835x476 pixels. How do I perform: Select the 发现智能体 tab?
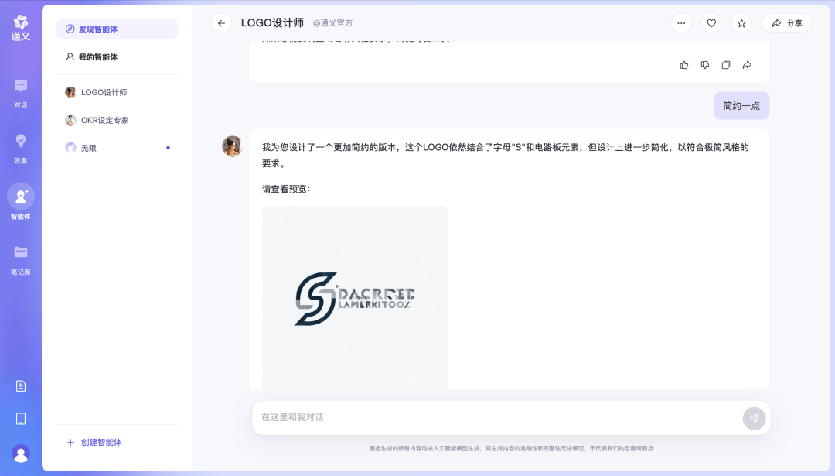(x=97, y=29)
